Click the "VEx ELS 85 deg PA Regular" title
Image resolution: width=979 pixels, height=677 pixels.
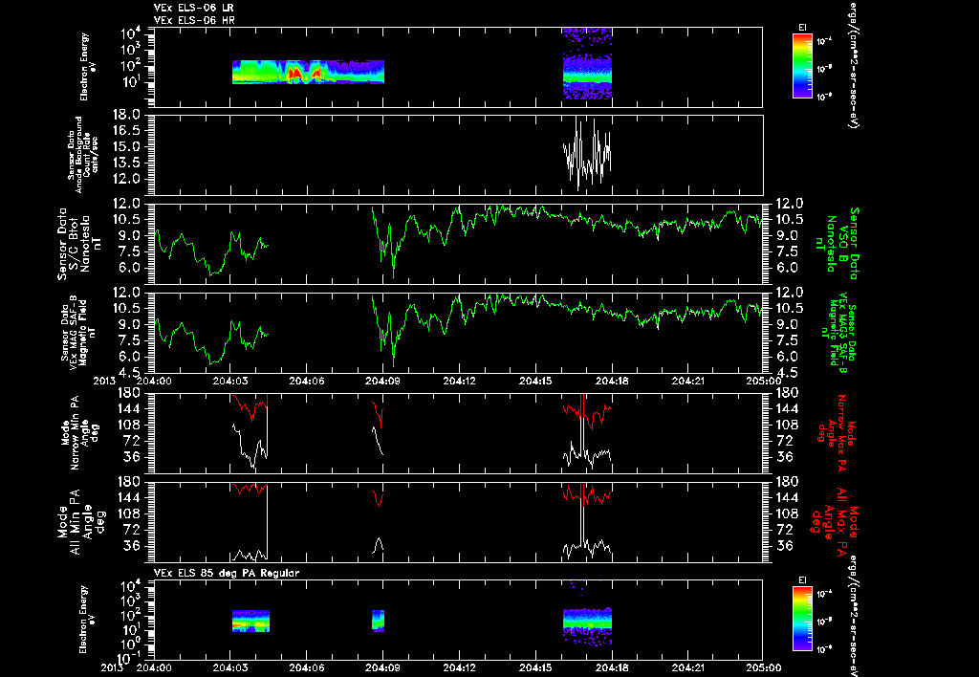coord(227,573)
